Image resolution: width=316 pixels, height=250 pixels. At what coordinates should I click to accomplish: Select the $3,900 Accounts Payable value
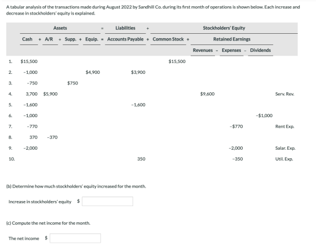click(138, 72)
